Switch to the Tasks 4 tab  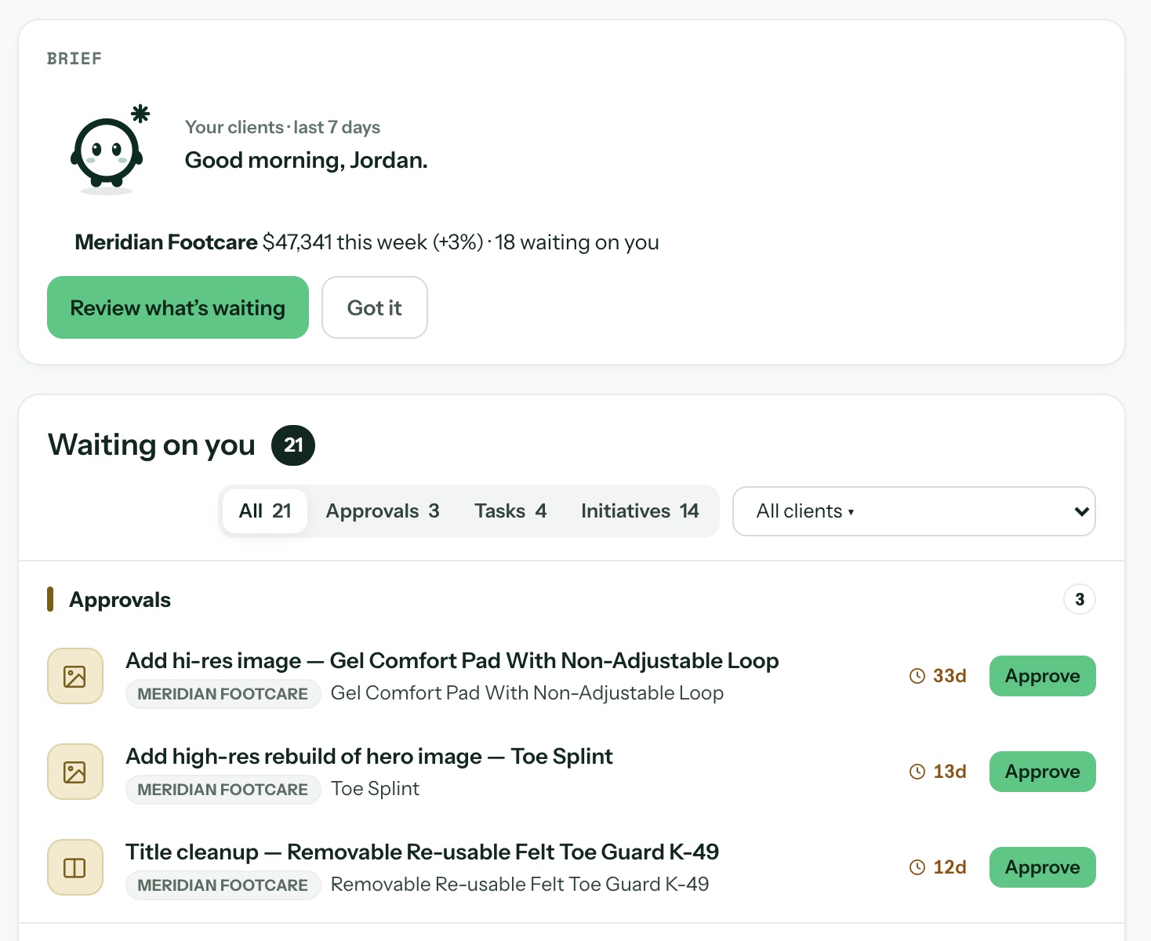(x=510, y=511)
